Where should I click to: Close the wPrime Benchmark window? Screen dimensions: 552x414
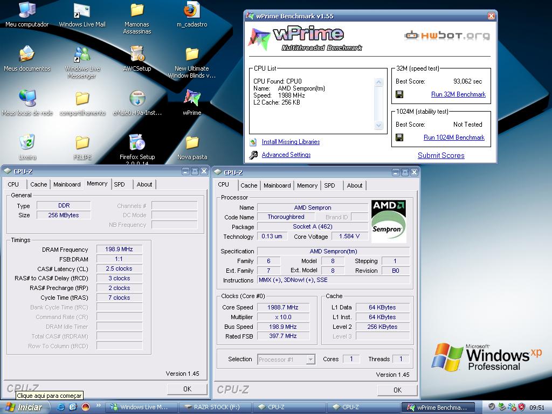(491, 16)
